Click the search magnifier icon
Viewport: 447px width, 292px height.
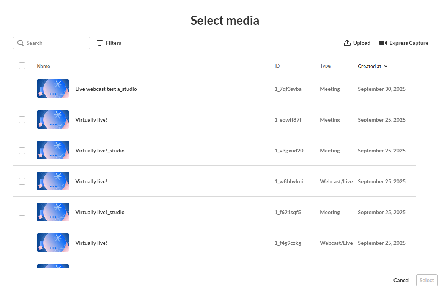click(x=20, y=43)
